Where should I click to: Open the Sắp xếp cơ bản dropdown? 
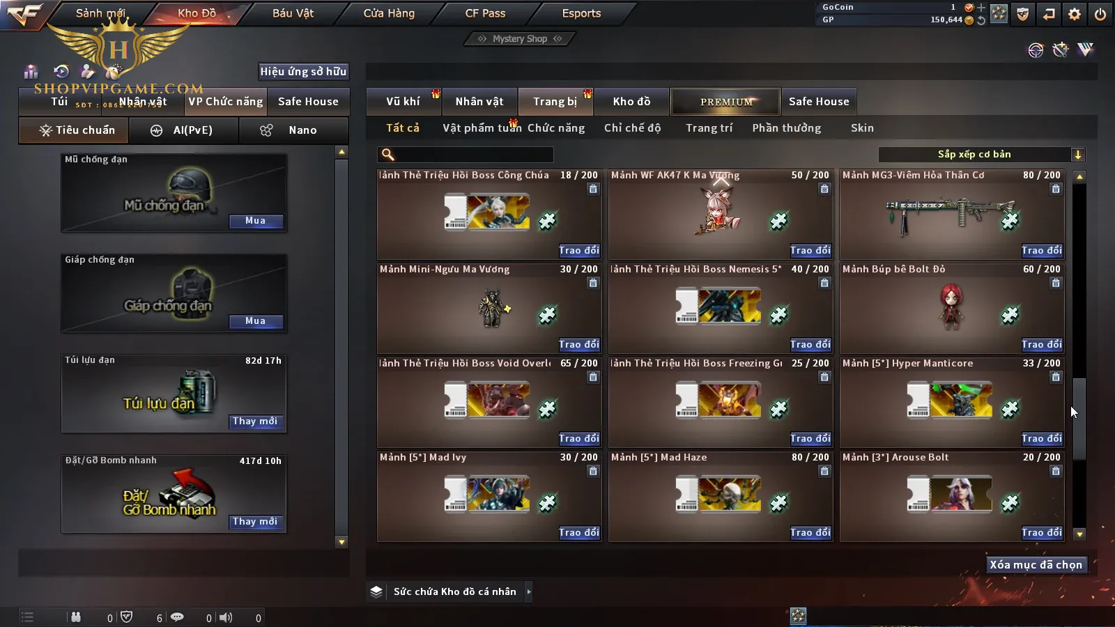[x=981, y=155]
